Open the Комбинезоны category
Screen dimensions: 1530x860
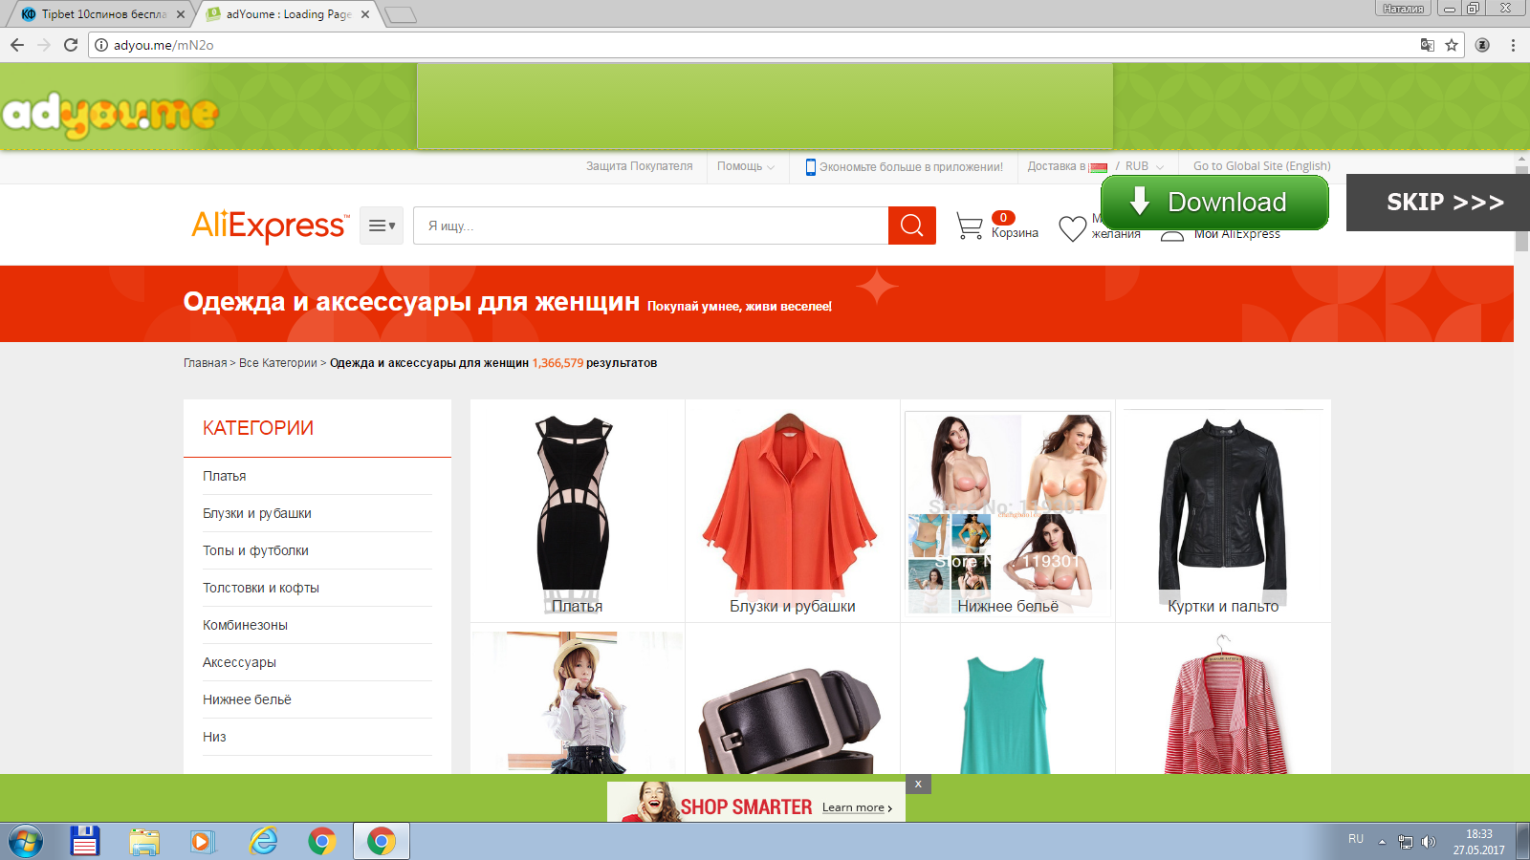245,625
